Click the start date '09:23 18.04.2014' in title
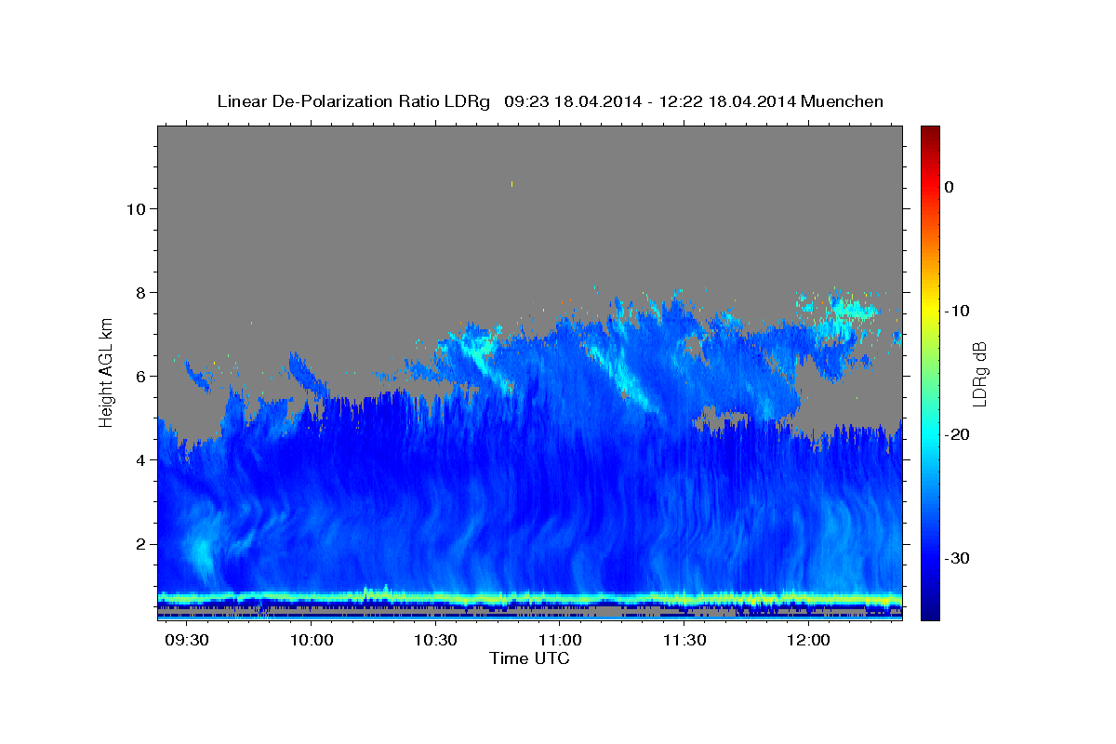1116x744 pixels. pos(572,101)
